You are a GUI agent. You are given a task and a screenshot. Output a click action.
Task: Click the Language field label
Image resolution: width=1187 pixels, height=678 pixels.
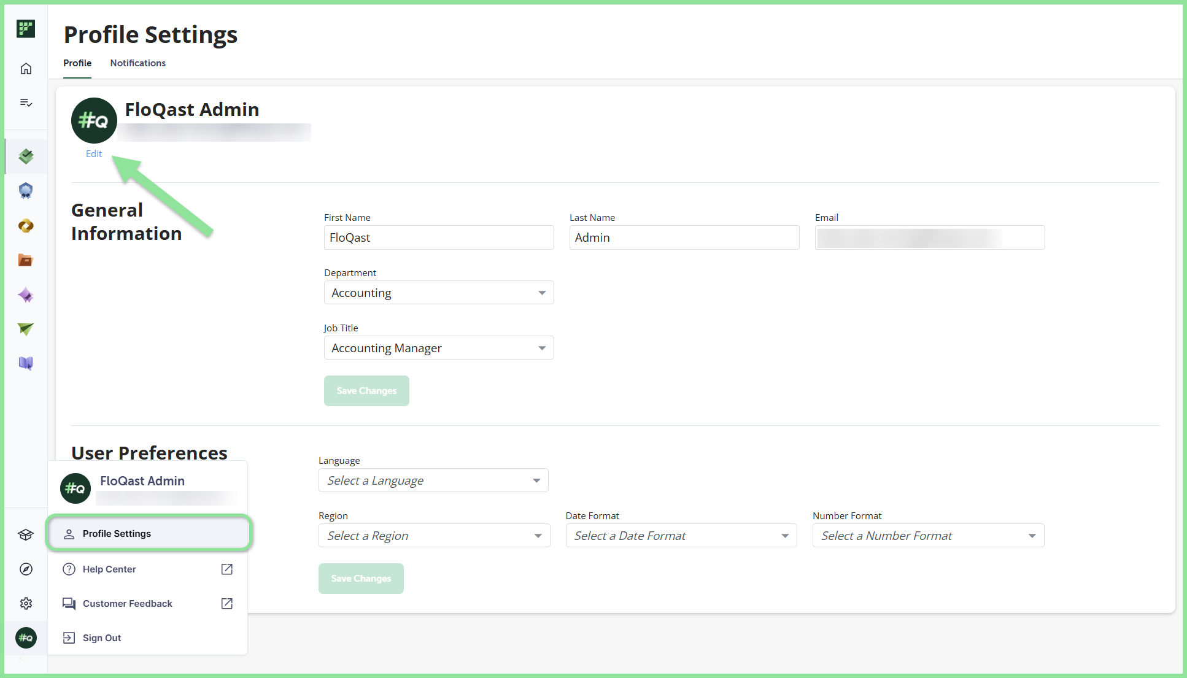pos(339,461)
